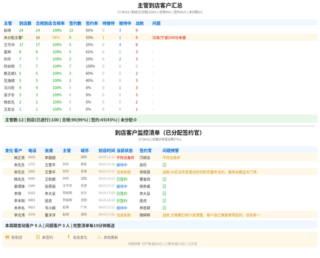
Task: Click the 电话 column header
Action: coord(32,150)
